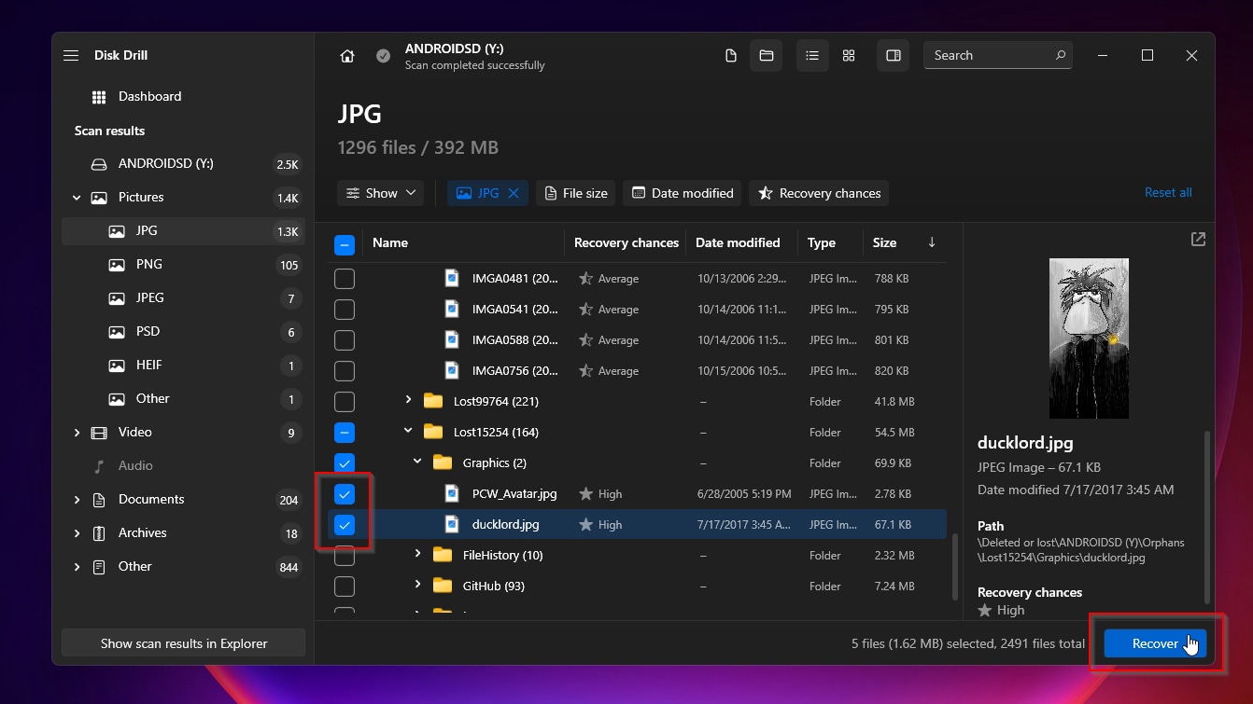Open the Show dropdown filter
Image resolution: width=1253 pixels, height=704 pixels.
click(x=381, y=193)
